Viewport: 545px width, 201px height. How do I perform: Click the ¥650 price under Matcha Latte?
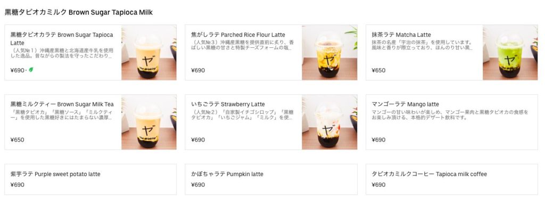(378, 71)
